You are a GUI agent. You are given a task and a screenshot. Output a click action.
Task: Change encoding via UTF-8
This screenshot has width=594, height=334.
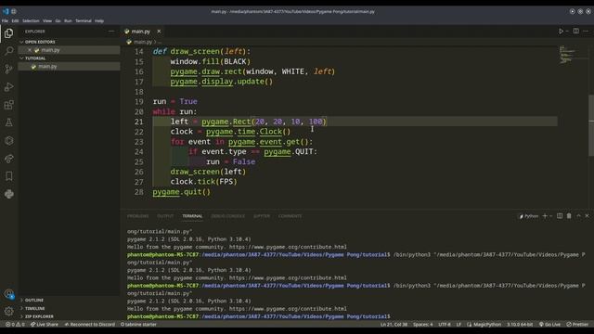pos(445,324)
